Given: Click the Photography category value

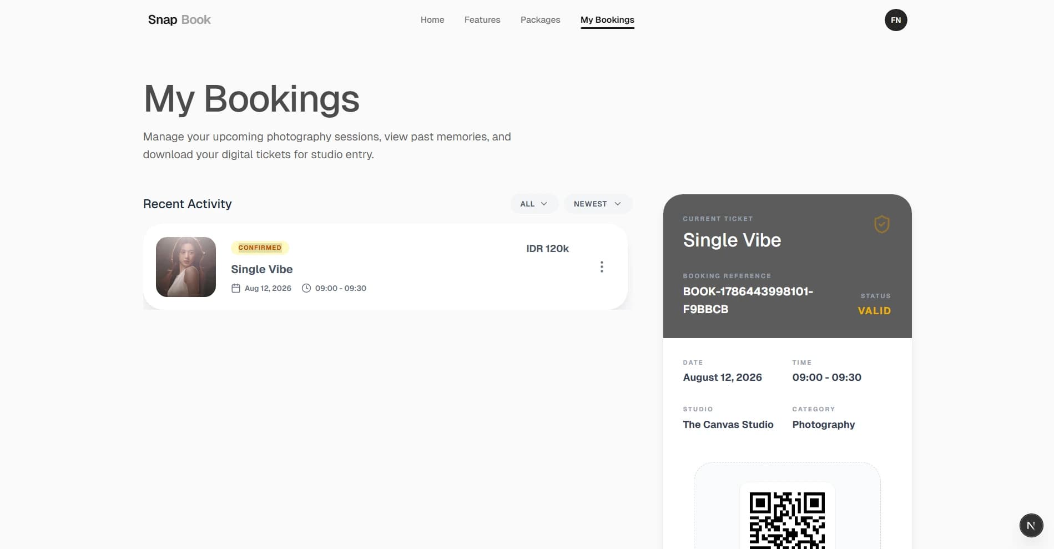Looking at the screenshot, I should (824, 425).
